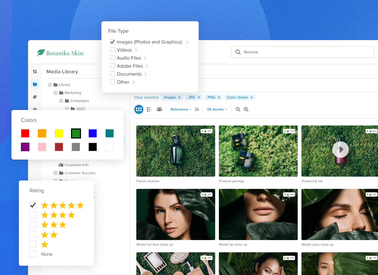The height and width of the screenshot is (275, 378).
Task: Click the Clear selection link
Action: pyautogui.click(x=147, y=97)
